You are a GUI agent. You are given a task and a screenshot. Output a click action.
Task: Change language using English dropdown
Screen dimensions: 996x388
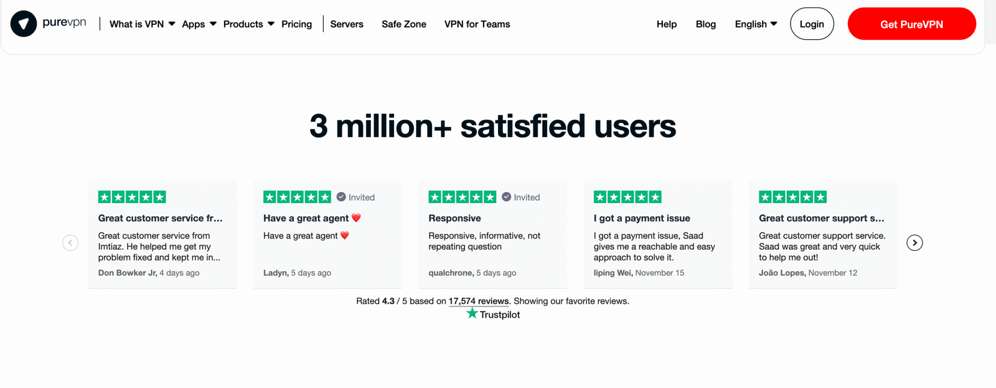coord(756,24)
